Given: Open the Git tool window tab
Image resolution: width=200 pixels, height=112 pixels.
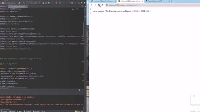Looking at the screenshot, I should click(43, 111).
